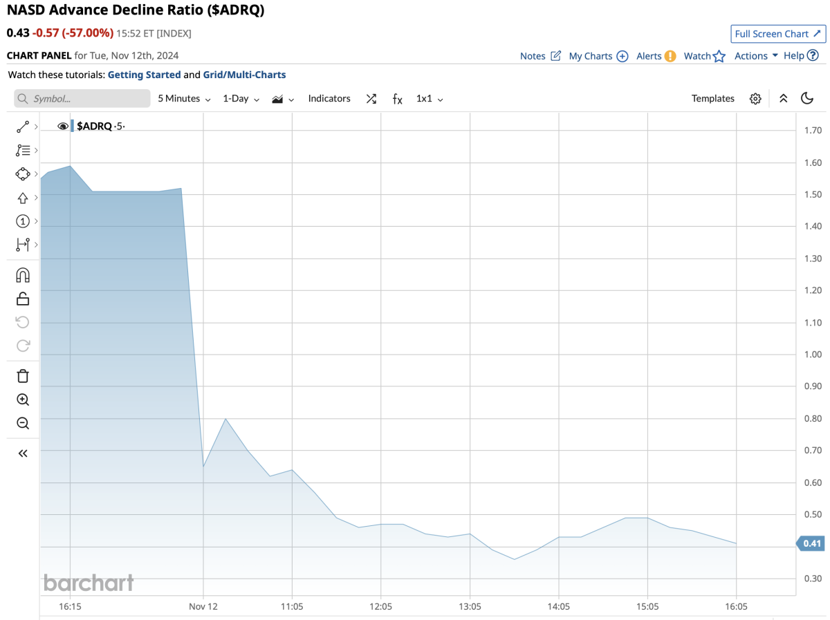Click the Symbol search input field

82,99
